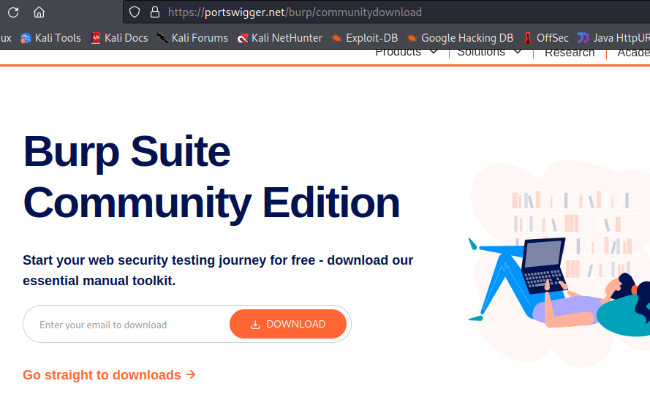Click the arrow beside 'Go straight to downloads'

(x=191, y=375)
